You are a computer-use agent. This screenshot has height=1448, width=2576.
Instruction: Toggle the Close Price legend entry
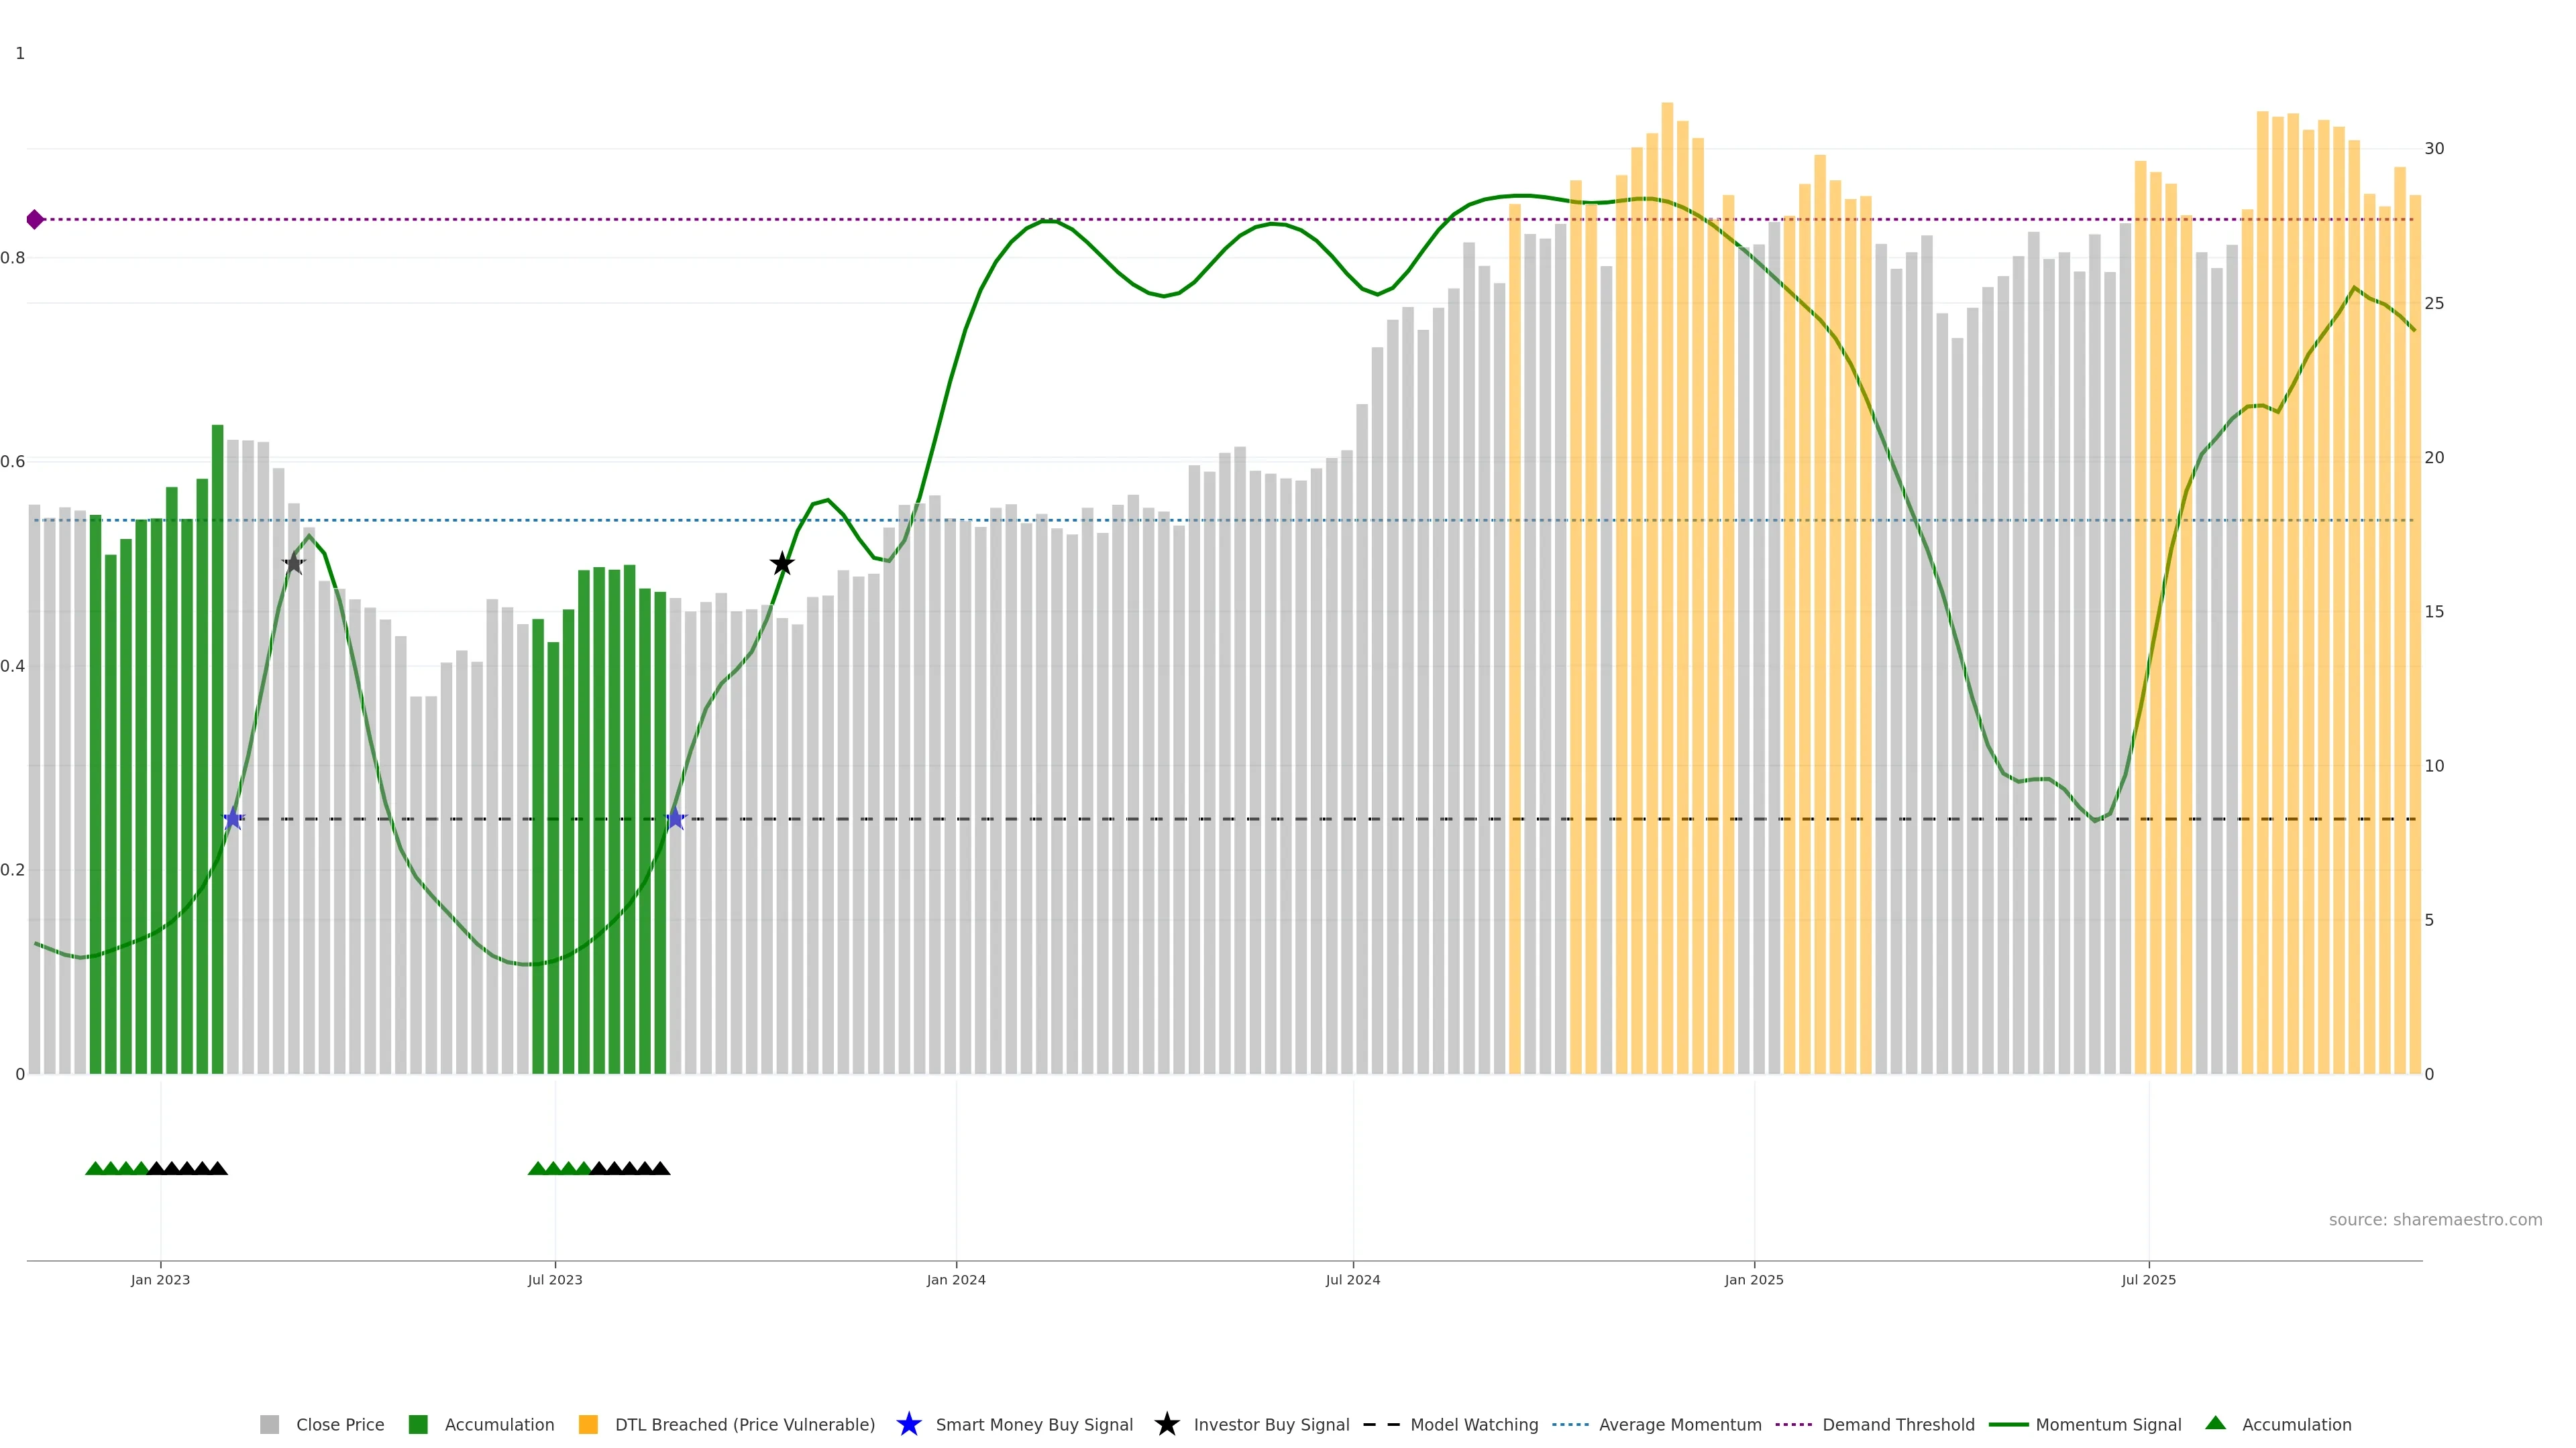339,1424
